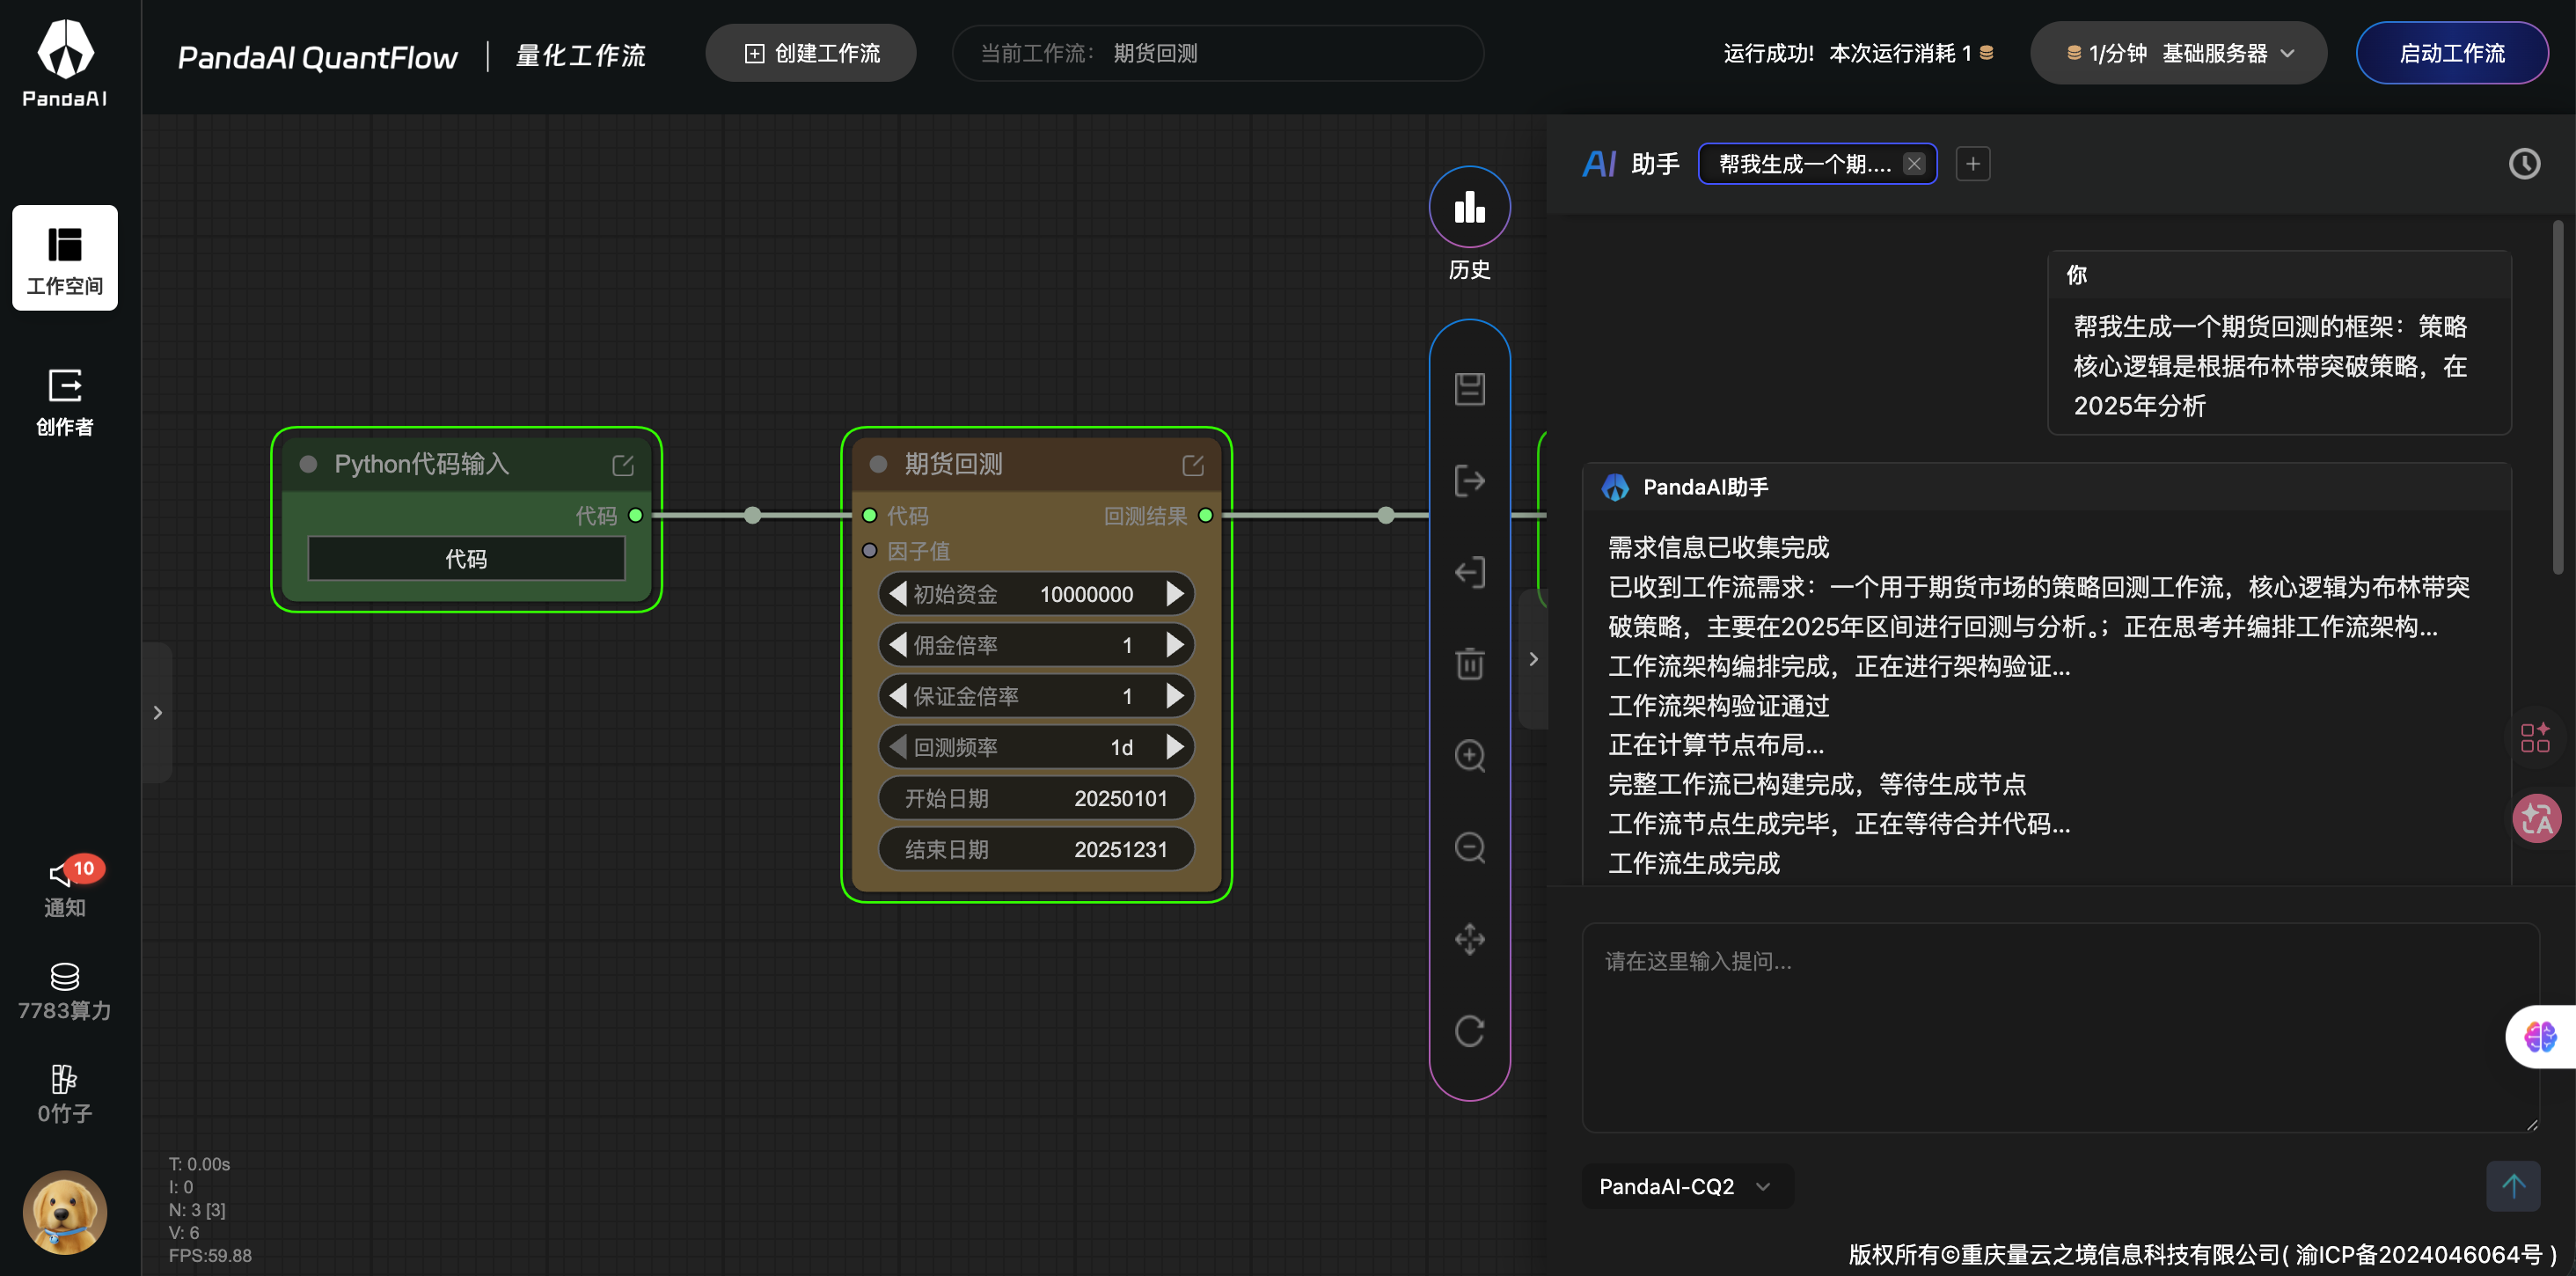The image size is (2576, 1276).
Task: Decrease 佣金倍率 with the left arrow
Action: pyautogui.click(x=897, y=645)
